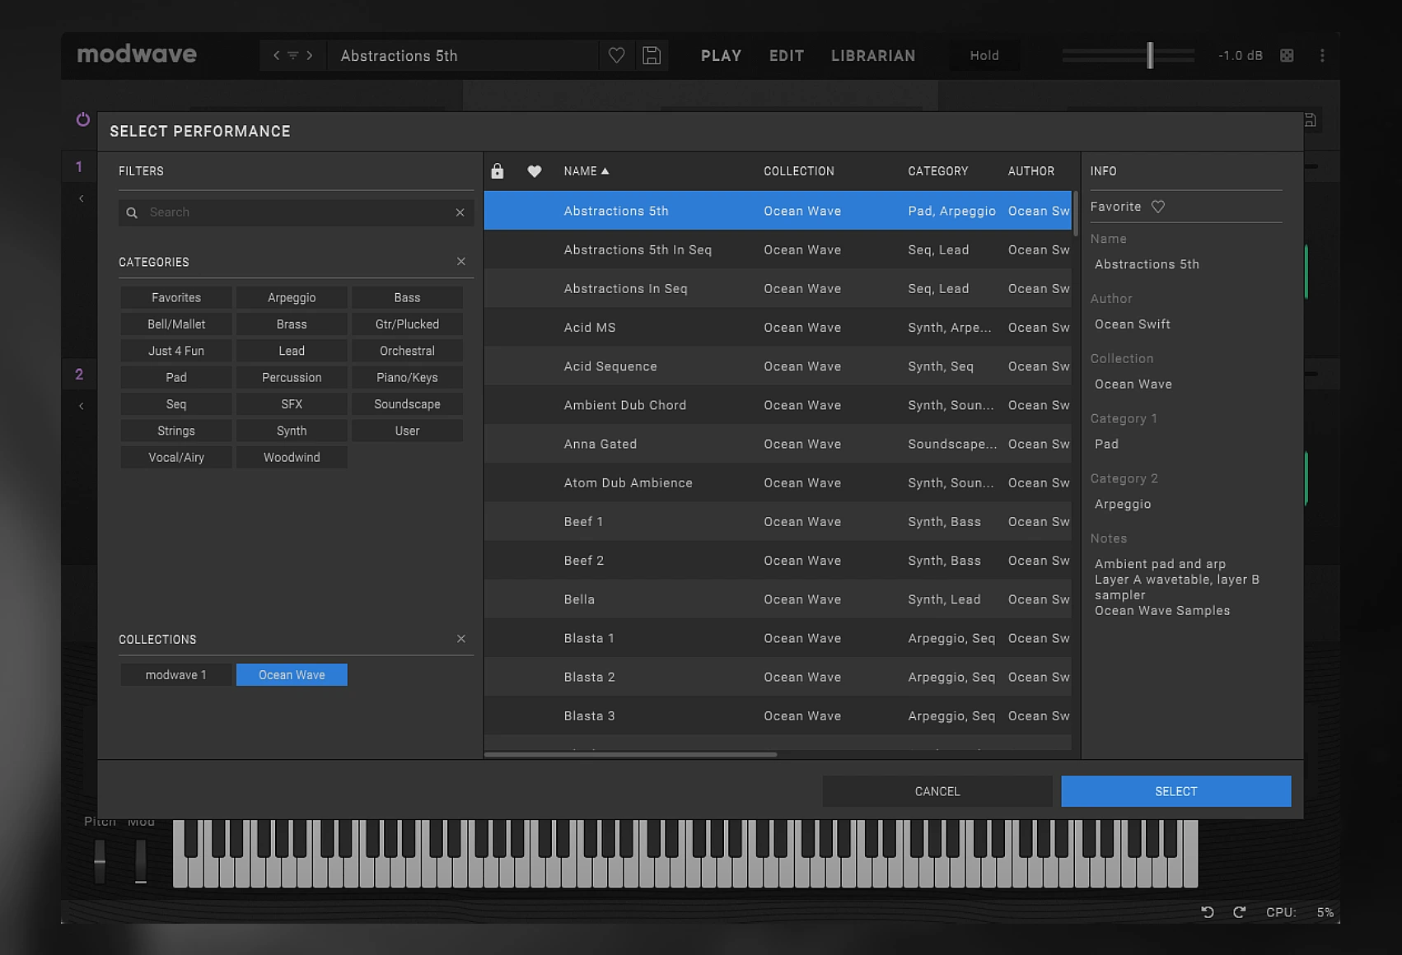The width and height of the screenshot is (1402, 955).
Task: Click the master volume slider handle
Action: (x=1150, y=55)
